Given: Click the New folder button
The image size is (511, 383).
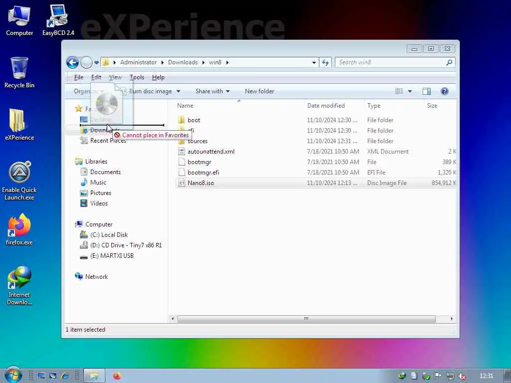Looking at the screenshot, I should tap(259, 91).
